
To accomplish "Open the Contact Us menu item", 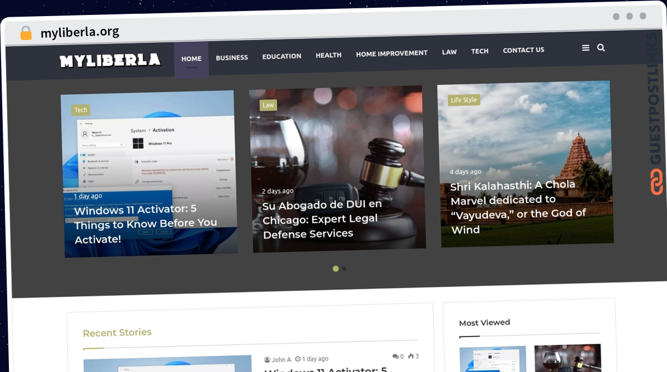I will coord(524,50).
